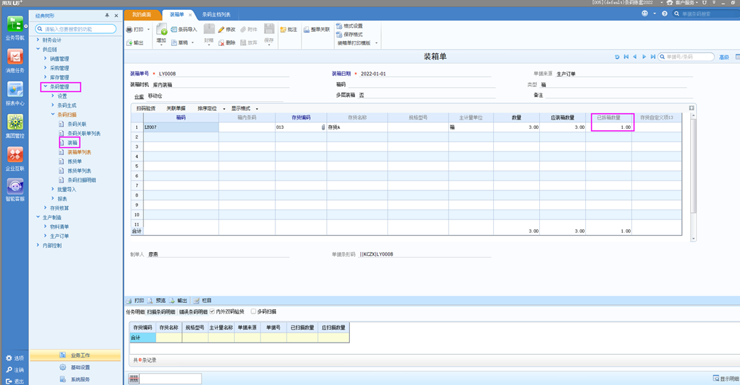Click the 保存格式 icon
Viewport: 740px width, 385px height.
coord(339,35)
